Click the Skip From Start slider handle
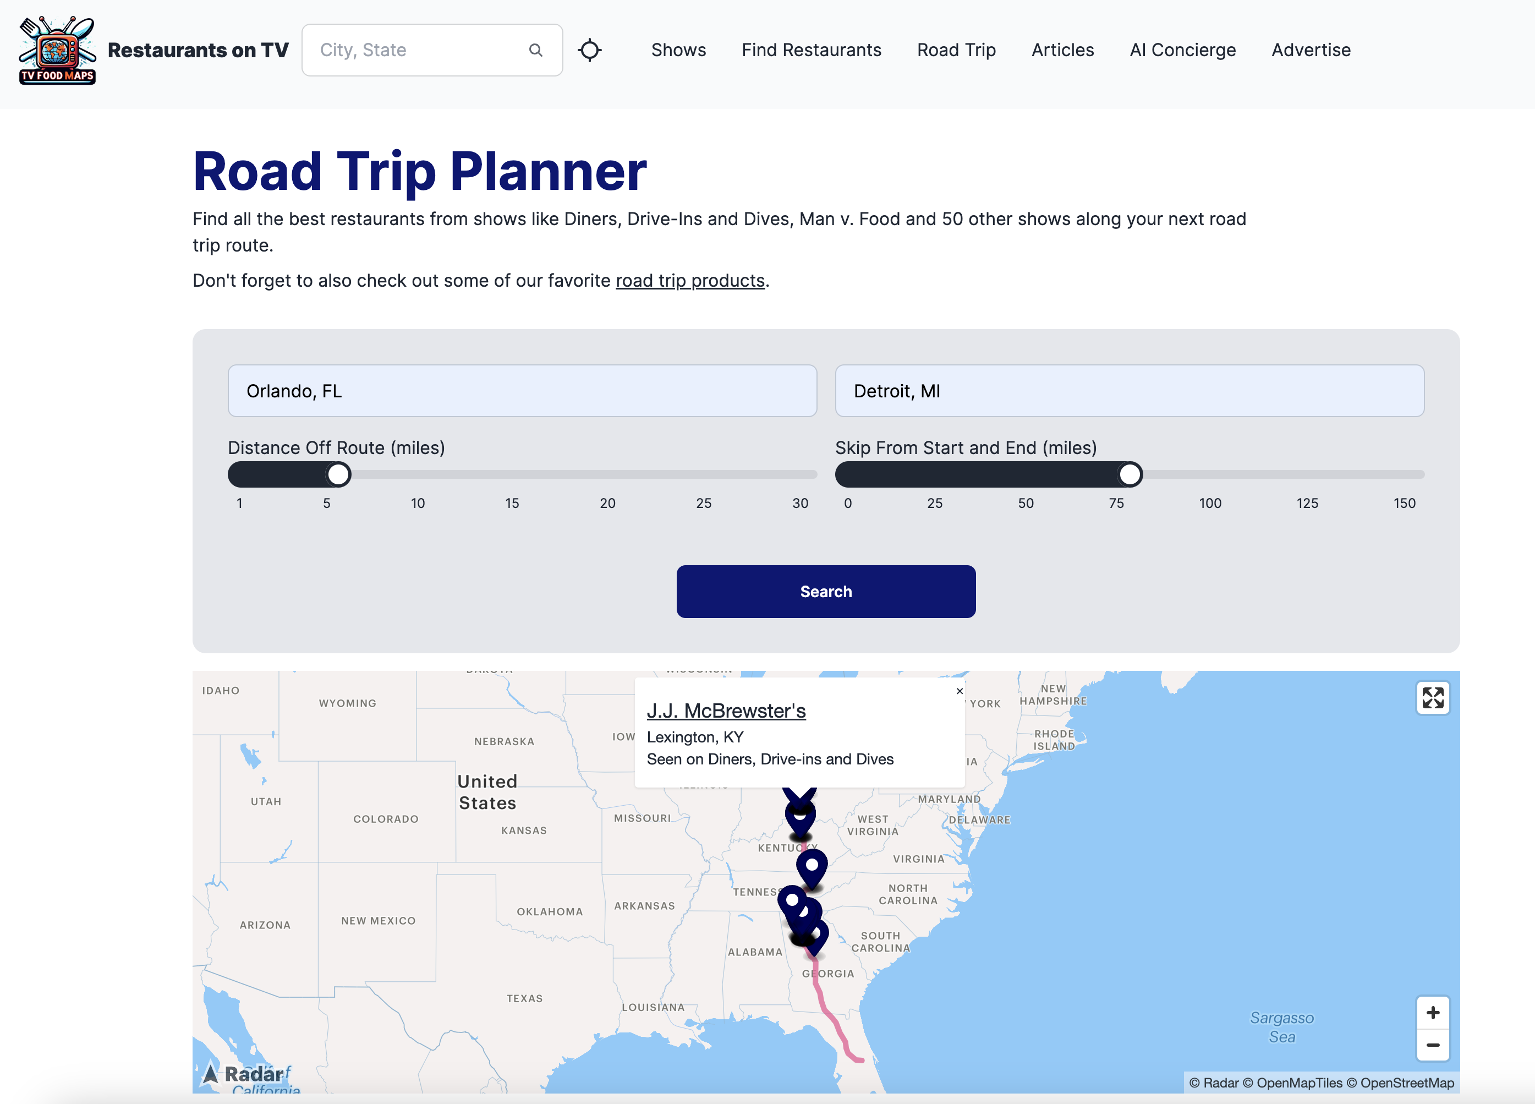The height and width of the screenshot is (1104, 1535). pyautogui.click(x=1129, y=474)
